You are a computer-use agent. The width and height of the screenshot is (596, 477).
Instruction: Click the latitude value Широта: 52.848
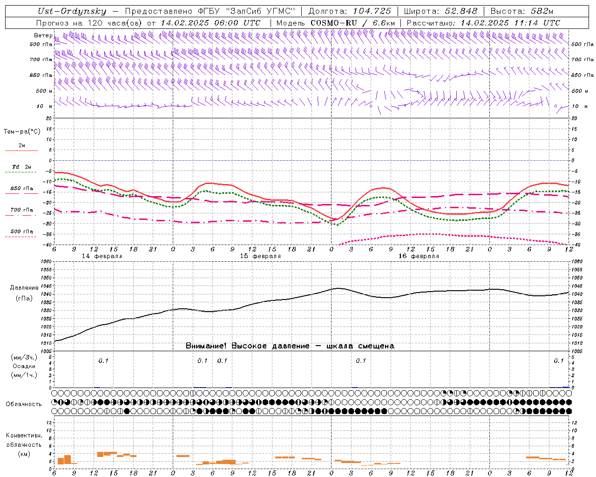(441, 12)
